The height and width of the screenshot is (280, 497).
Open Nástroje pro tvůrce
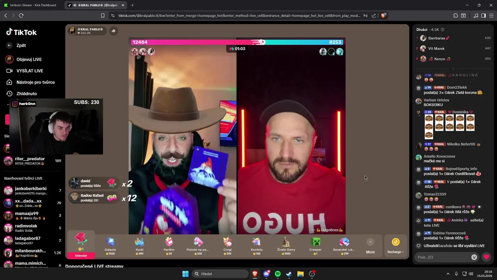click(x=31, y=82)
